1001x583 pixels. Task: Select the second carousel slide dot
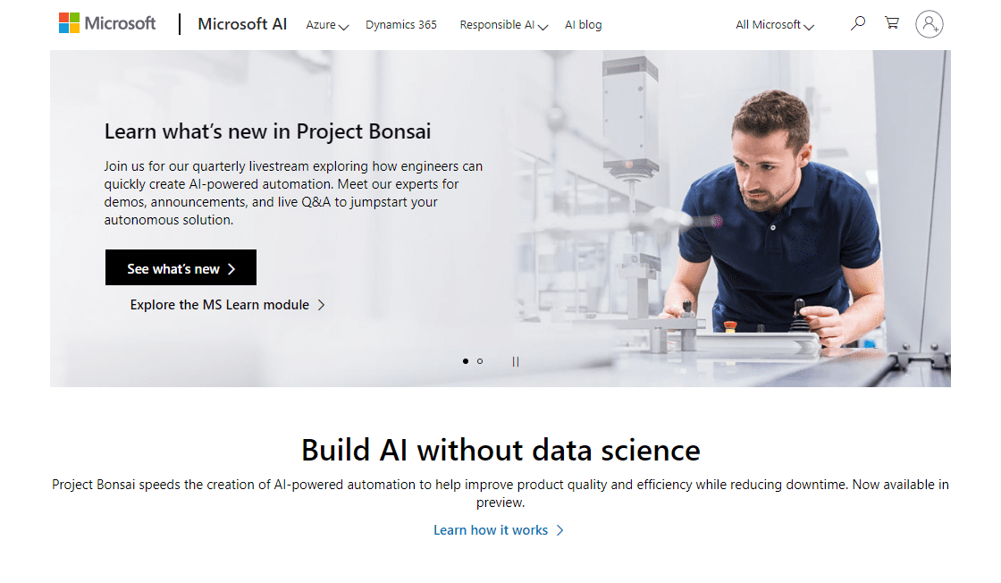tap(480, 360)
